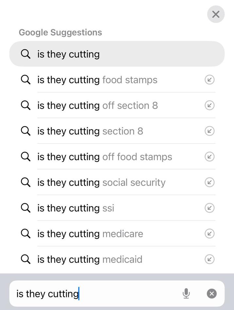Tap the insert arrow next to 'is they cutting medicare'
The image size is (234, 310).
coord(209,234)
